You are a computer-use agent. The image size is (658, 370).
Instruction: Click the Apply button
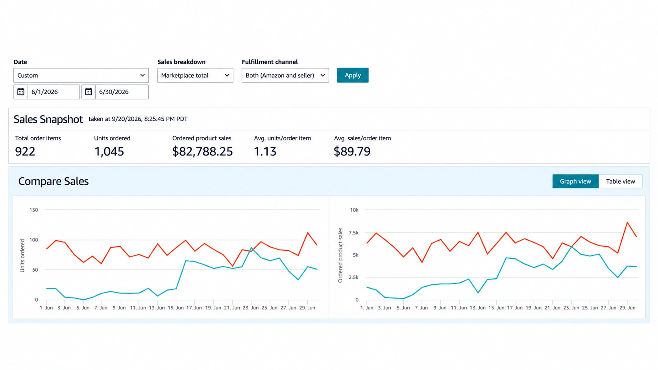pyautogui.click(x=353, y=75)
